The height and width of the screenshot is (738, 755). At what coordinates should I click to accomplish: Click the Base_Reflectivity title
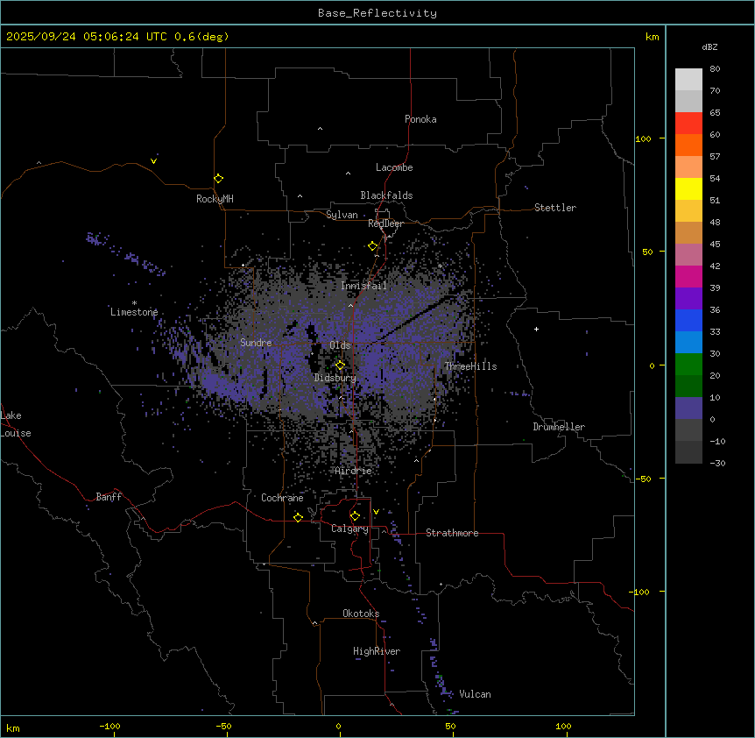377,13
